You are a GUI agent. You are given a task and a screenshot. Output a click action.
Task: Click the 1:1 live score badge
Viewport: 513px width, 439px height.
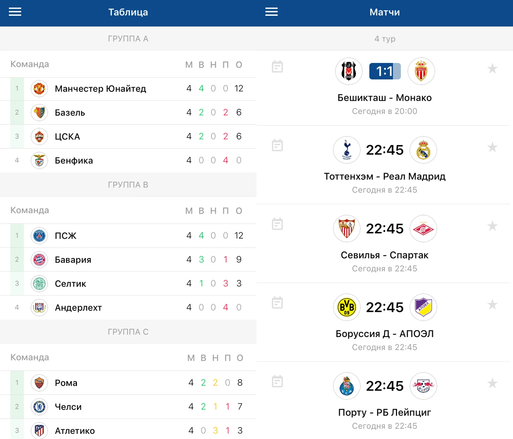tap(385, 71)
